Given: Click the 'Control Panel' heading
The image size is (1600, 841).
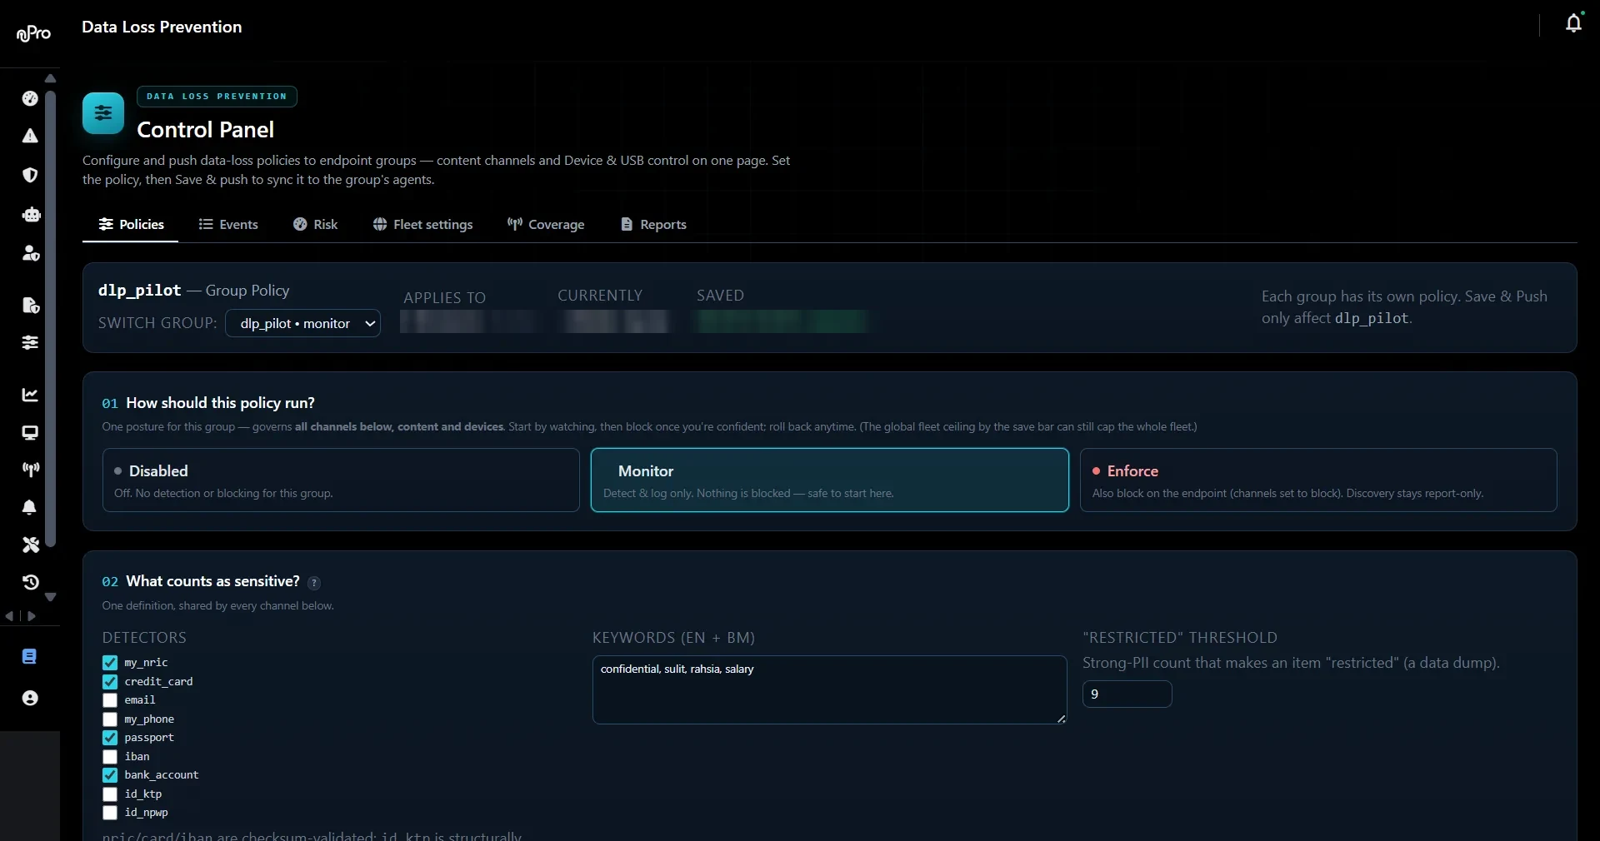Looking at the screenshot, I should click(205, 130).
